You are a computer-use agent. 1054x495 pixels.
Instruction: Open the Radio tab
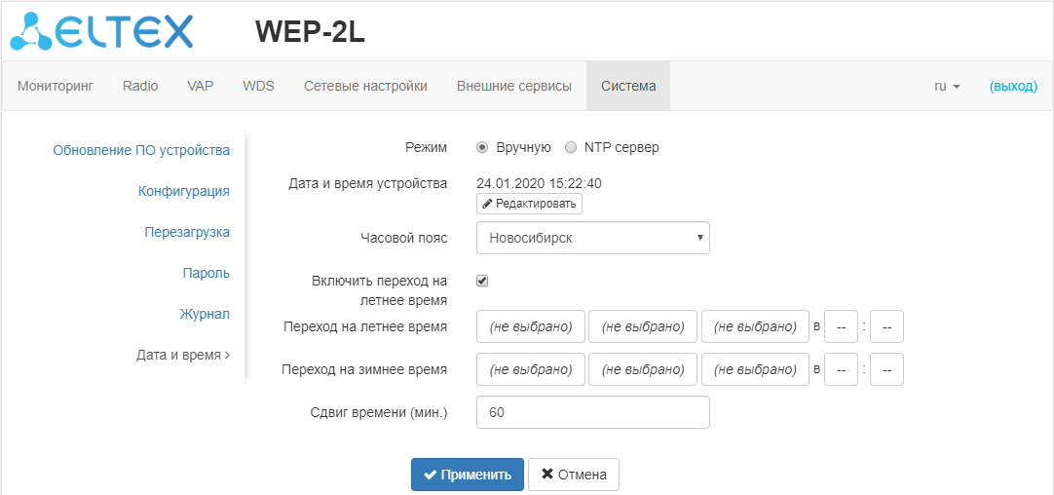tap(140, 86)
